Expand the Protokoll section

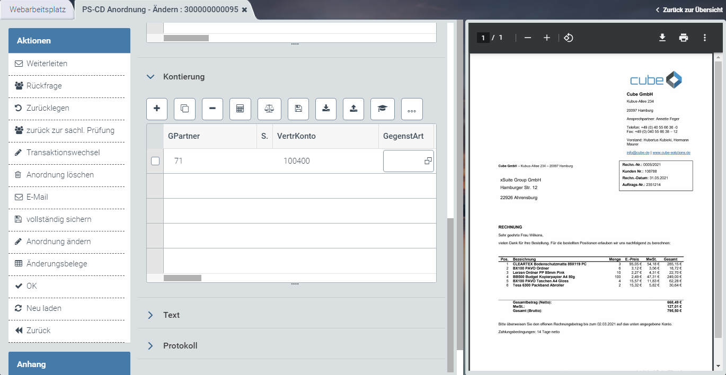151,346
